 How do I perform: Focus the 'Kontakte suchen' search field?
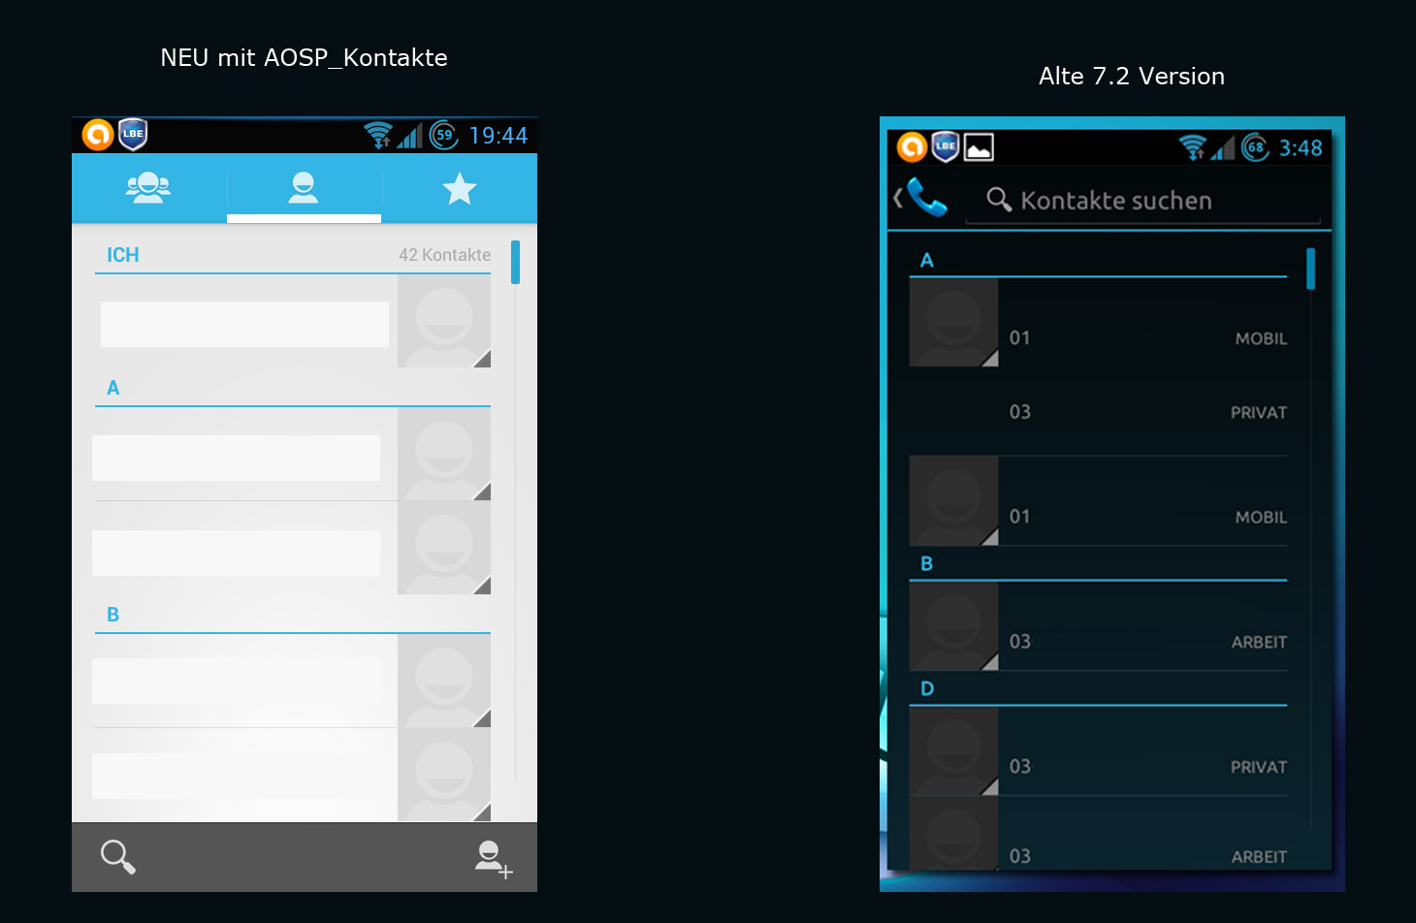(x=1144, y=201)
